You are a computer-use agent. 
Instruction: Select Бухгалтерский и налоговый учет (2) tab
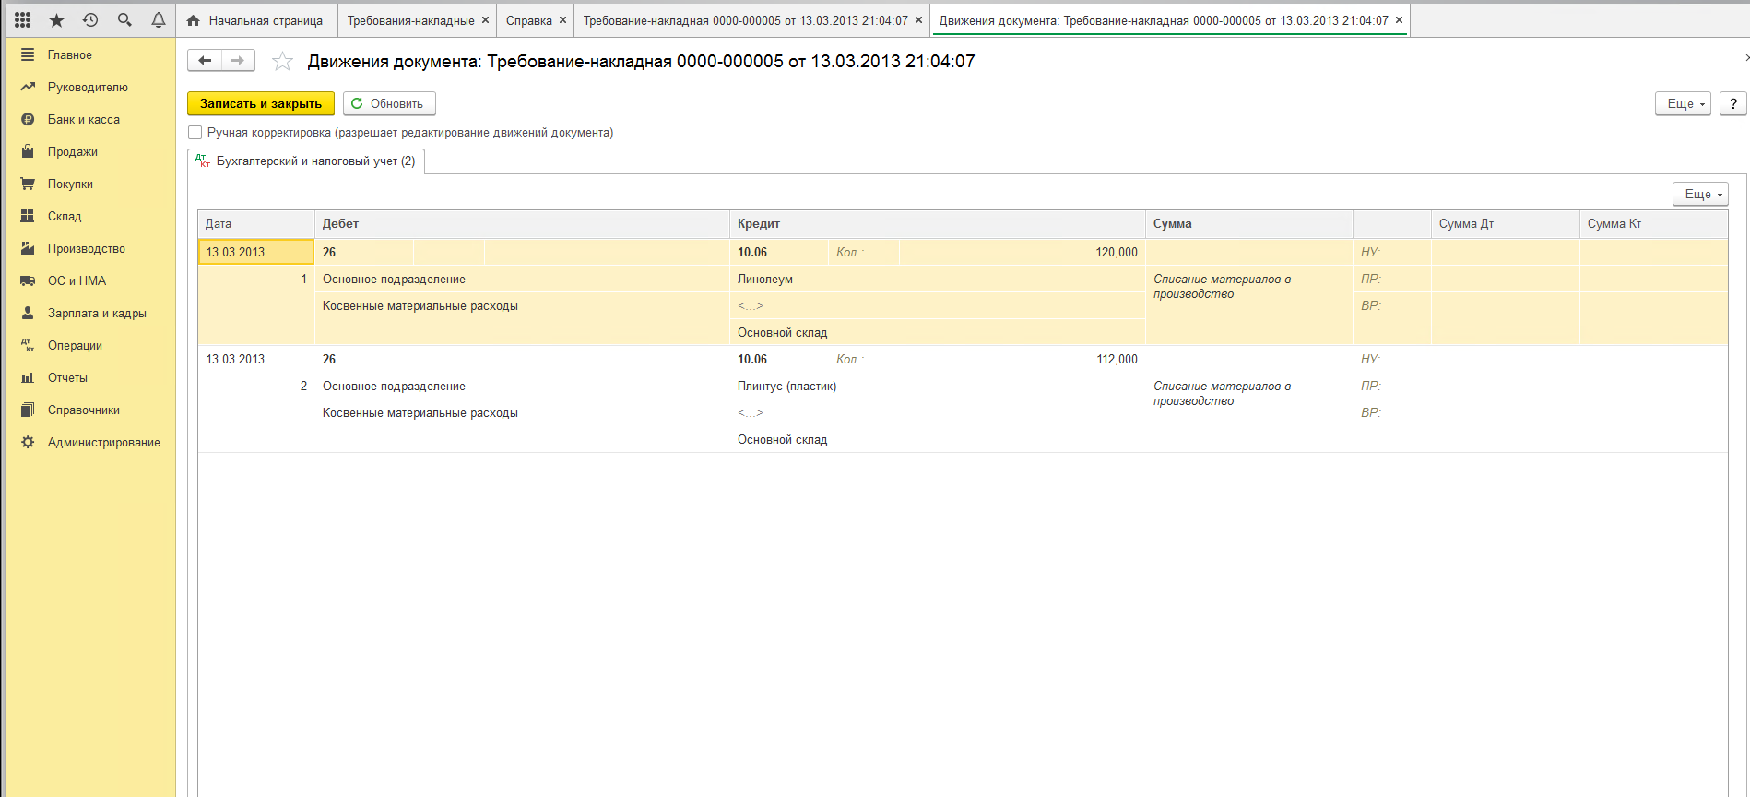[306, 161]
